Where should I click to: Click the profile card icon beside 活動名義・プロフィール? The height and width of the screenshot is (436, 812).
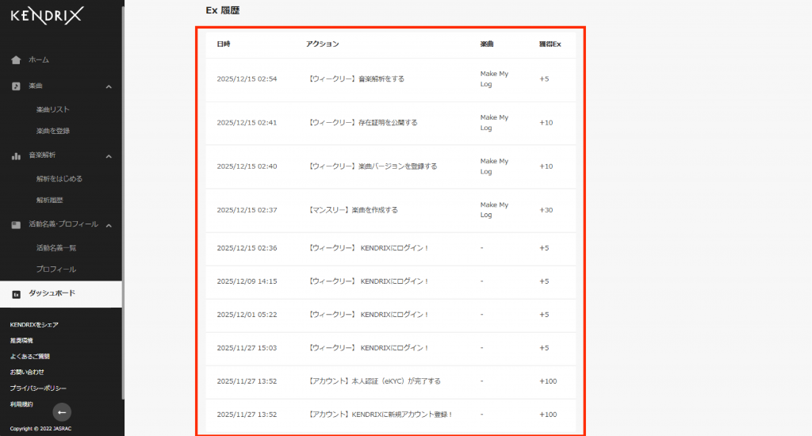coord(16,225)
